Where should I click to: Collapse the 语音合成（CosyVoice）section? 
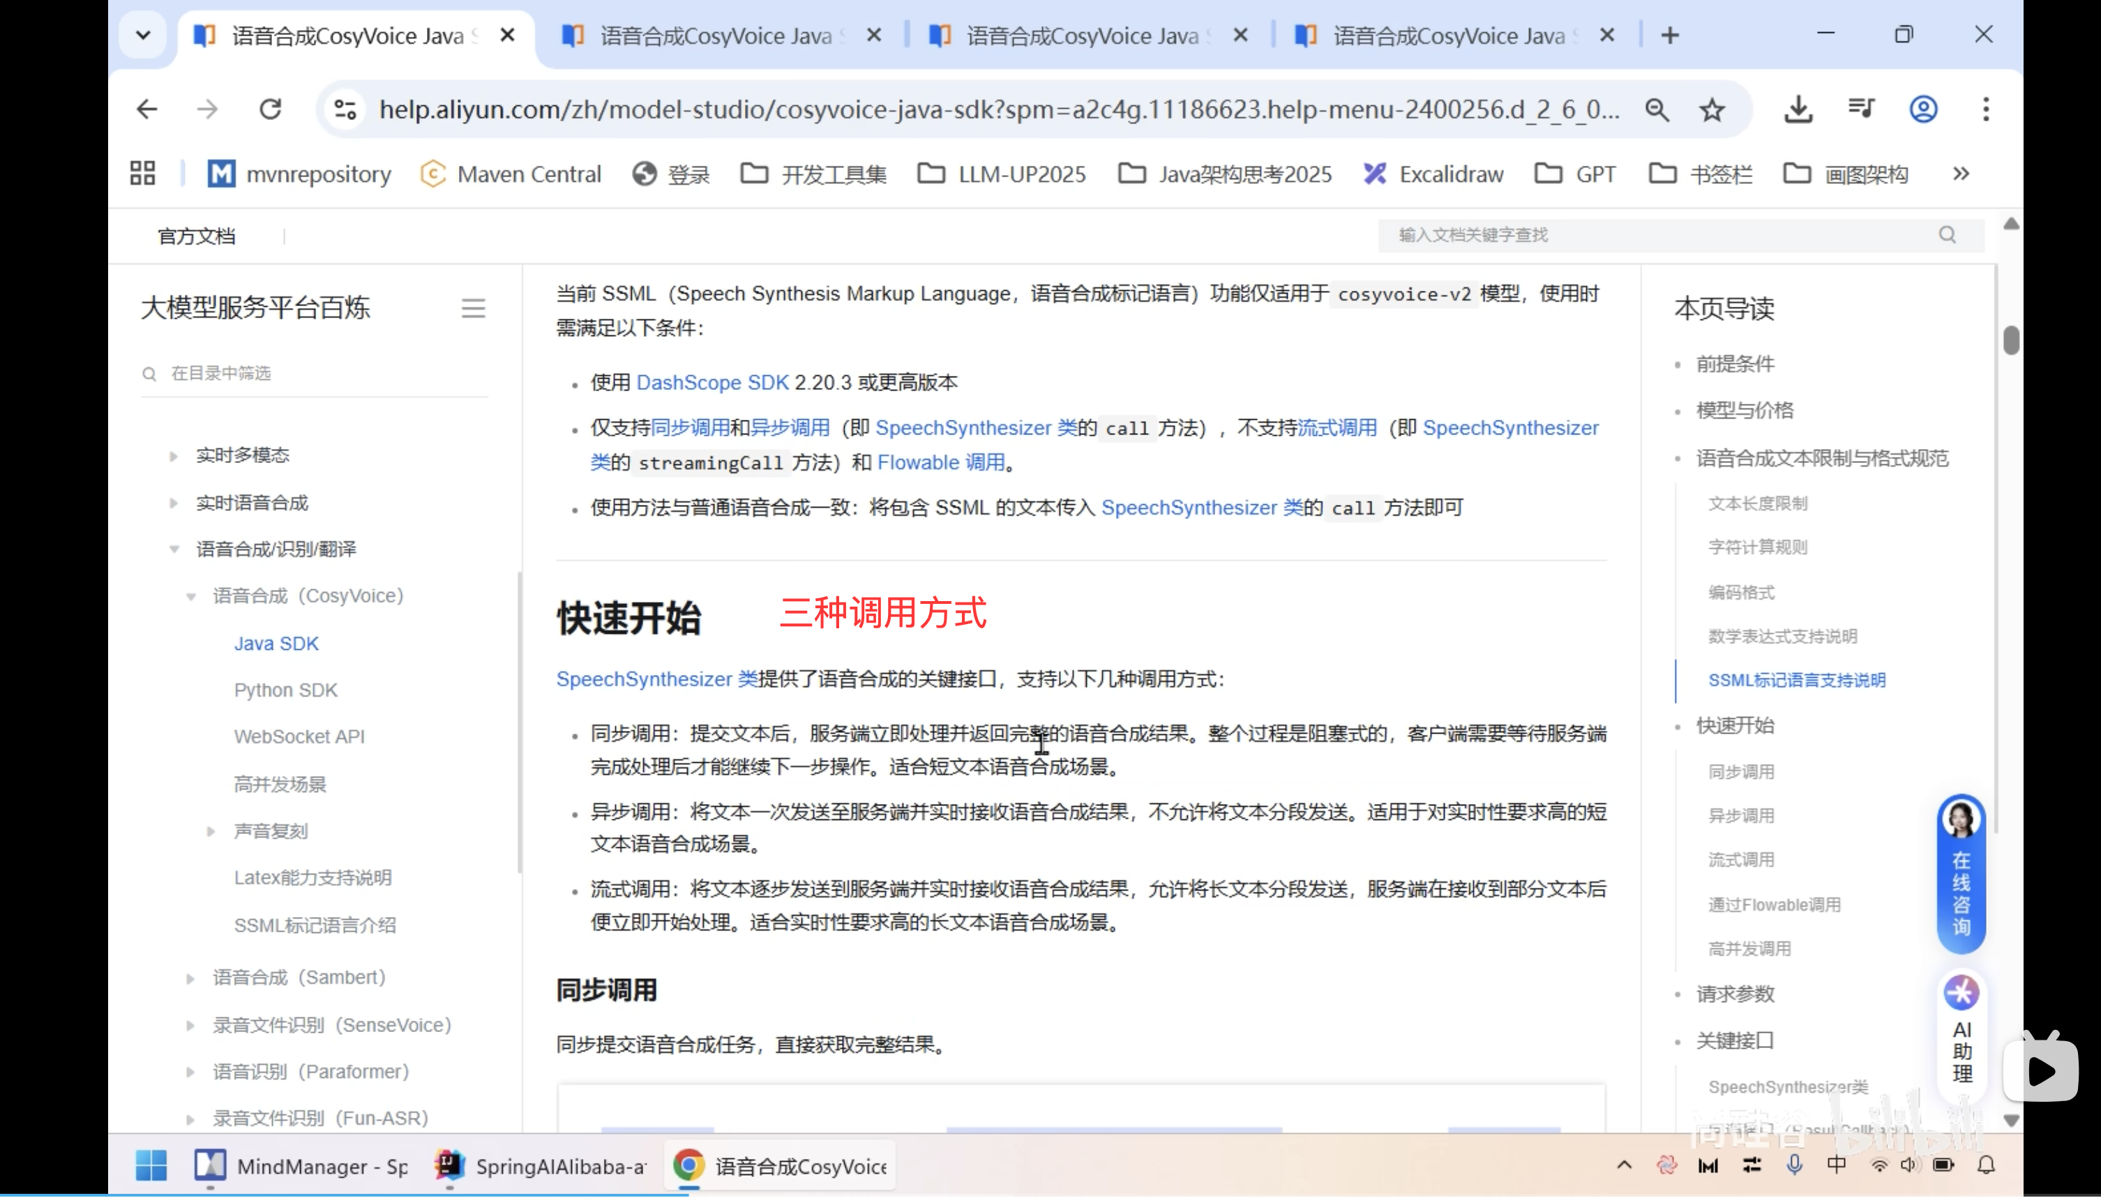coord(192,595)
